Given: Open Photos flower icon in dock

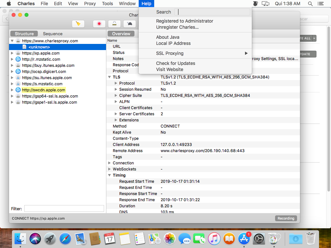Looking at the screenshot, I should [x=169, y=239].
